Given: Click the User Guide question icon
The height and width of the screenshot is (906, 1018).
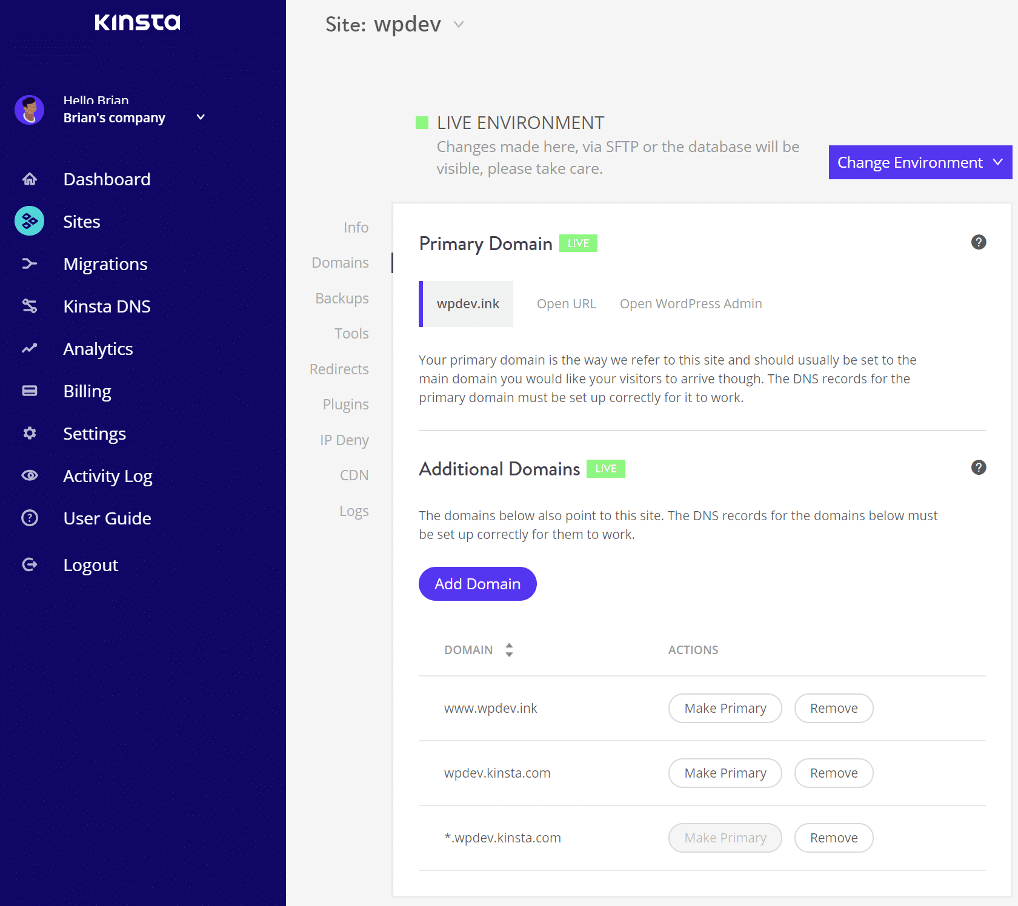Looking at the screenshot, I should (29, 518).
